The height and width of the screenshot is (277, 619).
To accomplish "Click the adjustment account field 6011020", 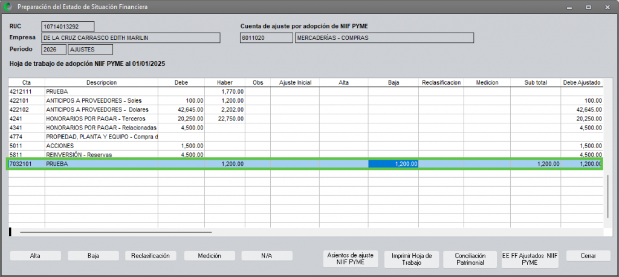I will 267,38.
